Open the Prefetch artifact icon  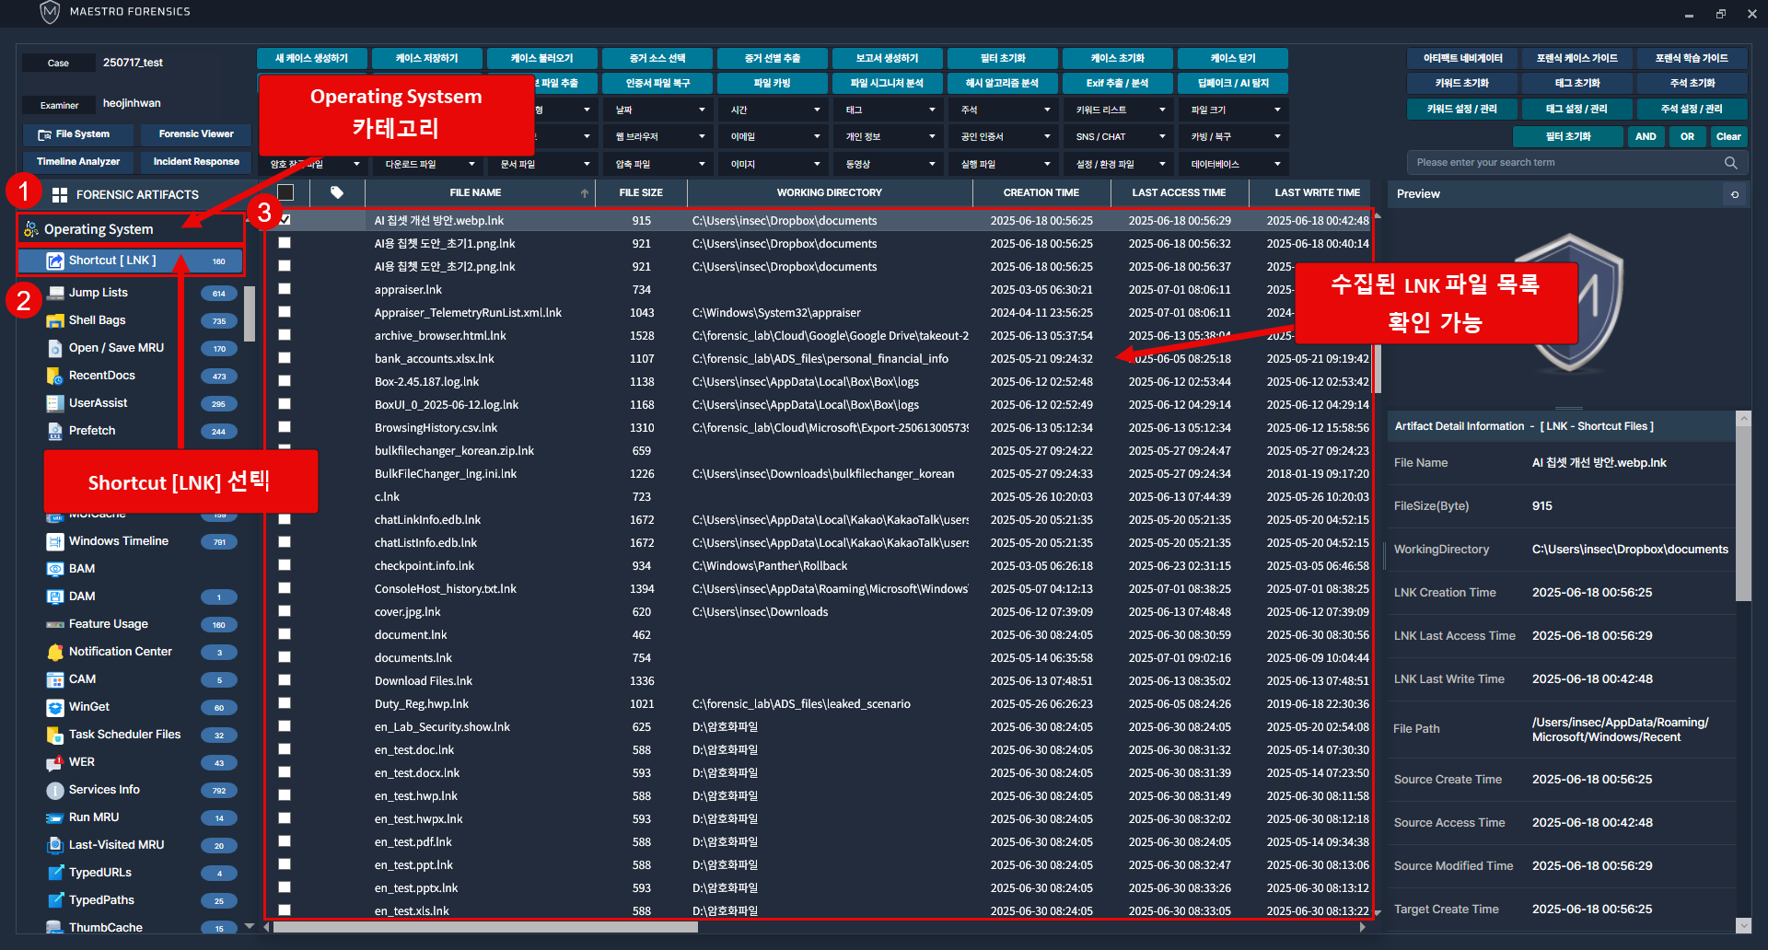point(54,431)
